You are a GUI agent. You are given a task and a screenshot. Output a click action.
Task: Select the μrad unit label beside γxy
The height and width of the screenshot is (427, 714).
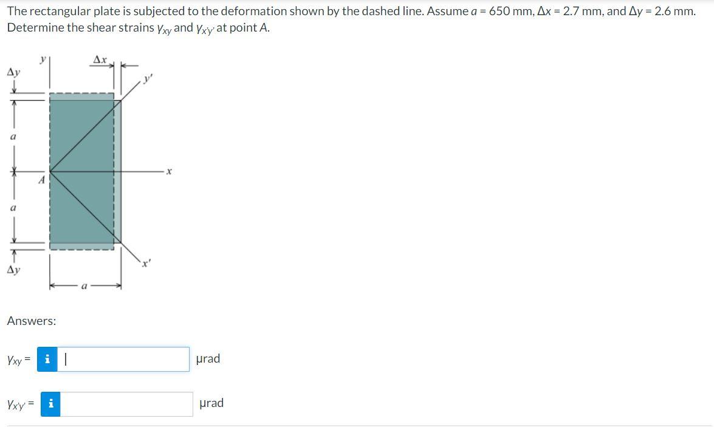point(208,358)
